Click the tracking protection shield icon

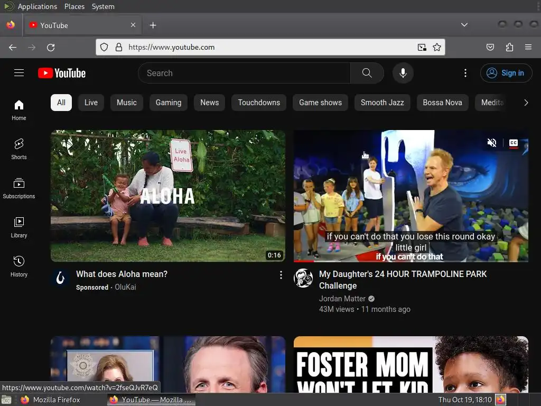104,47
